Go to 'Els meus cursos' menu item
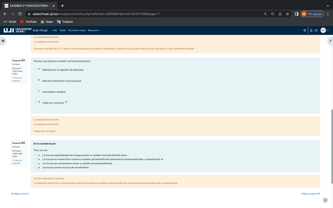The width and height of the screenshot is (333, 208). [77, 30]
